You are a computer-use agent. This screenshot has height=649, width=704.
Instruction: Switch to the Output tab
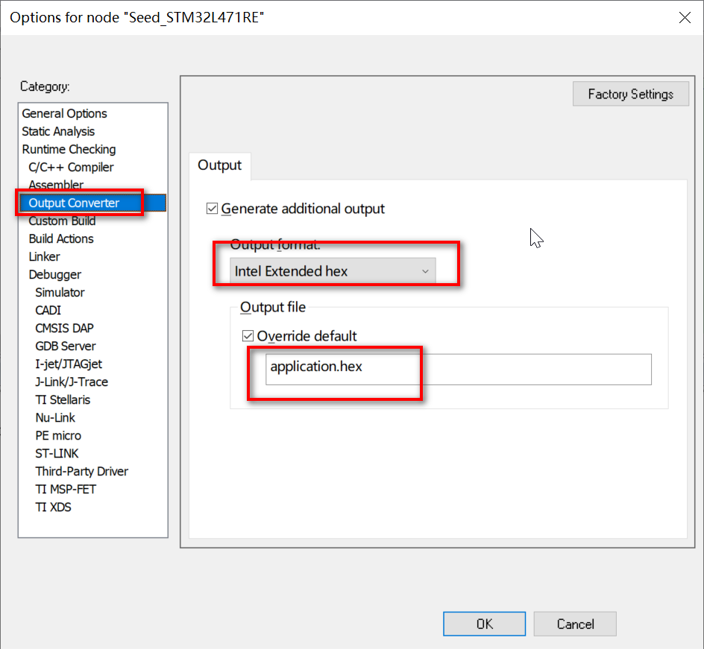219,166
